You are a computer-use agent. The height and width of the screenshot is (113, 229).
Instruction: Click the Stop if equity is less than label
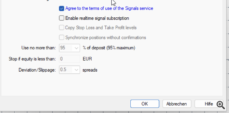[x=32, y=59]
